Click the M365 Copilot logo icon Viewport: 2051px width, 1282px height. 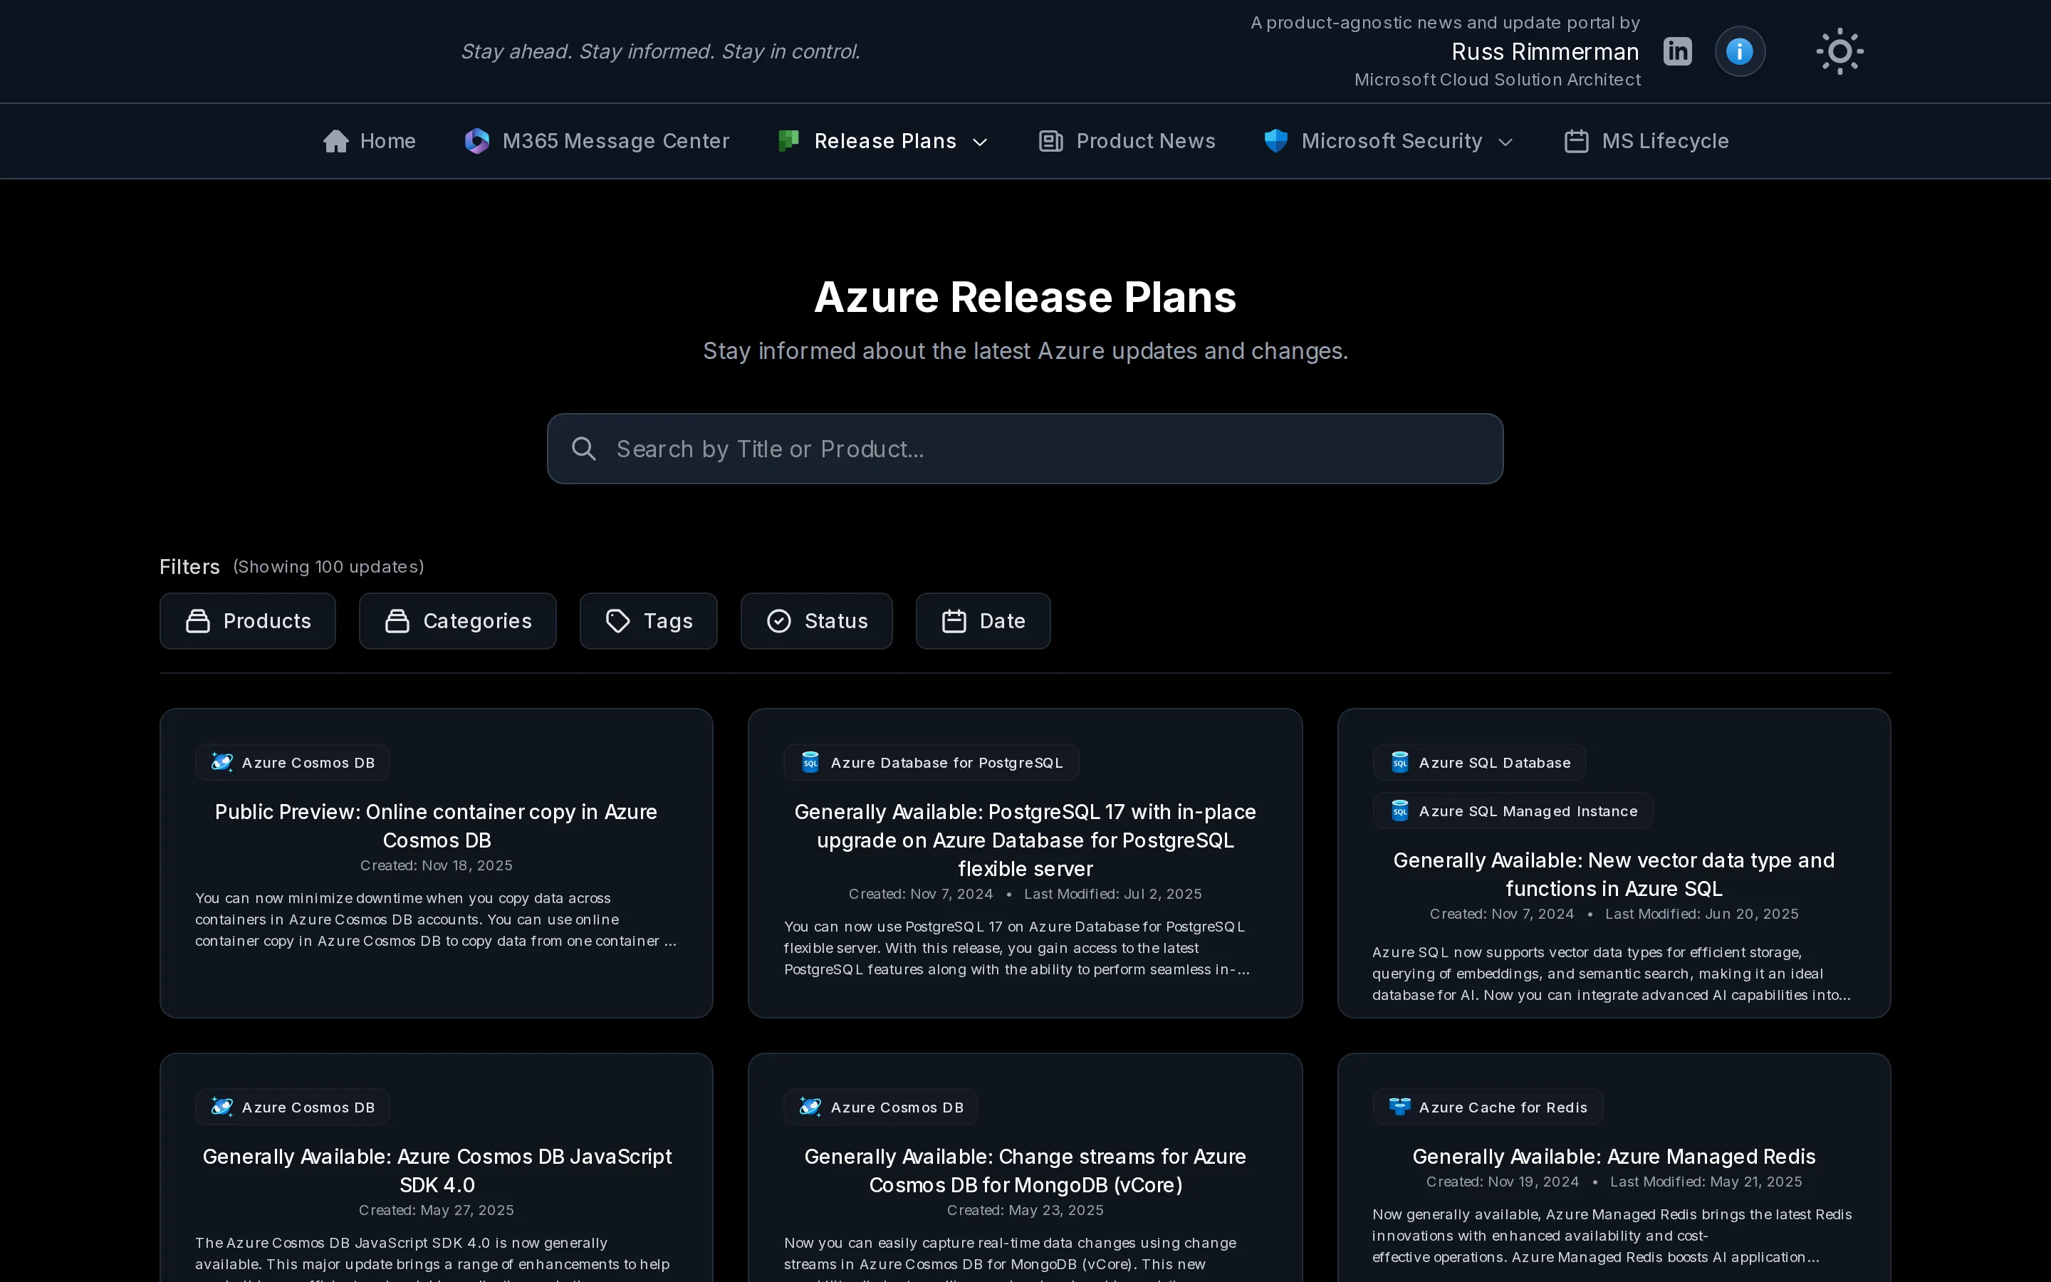[x=477, y=141]
